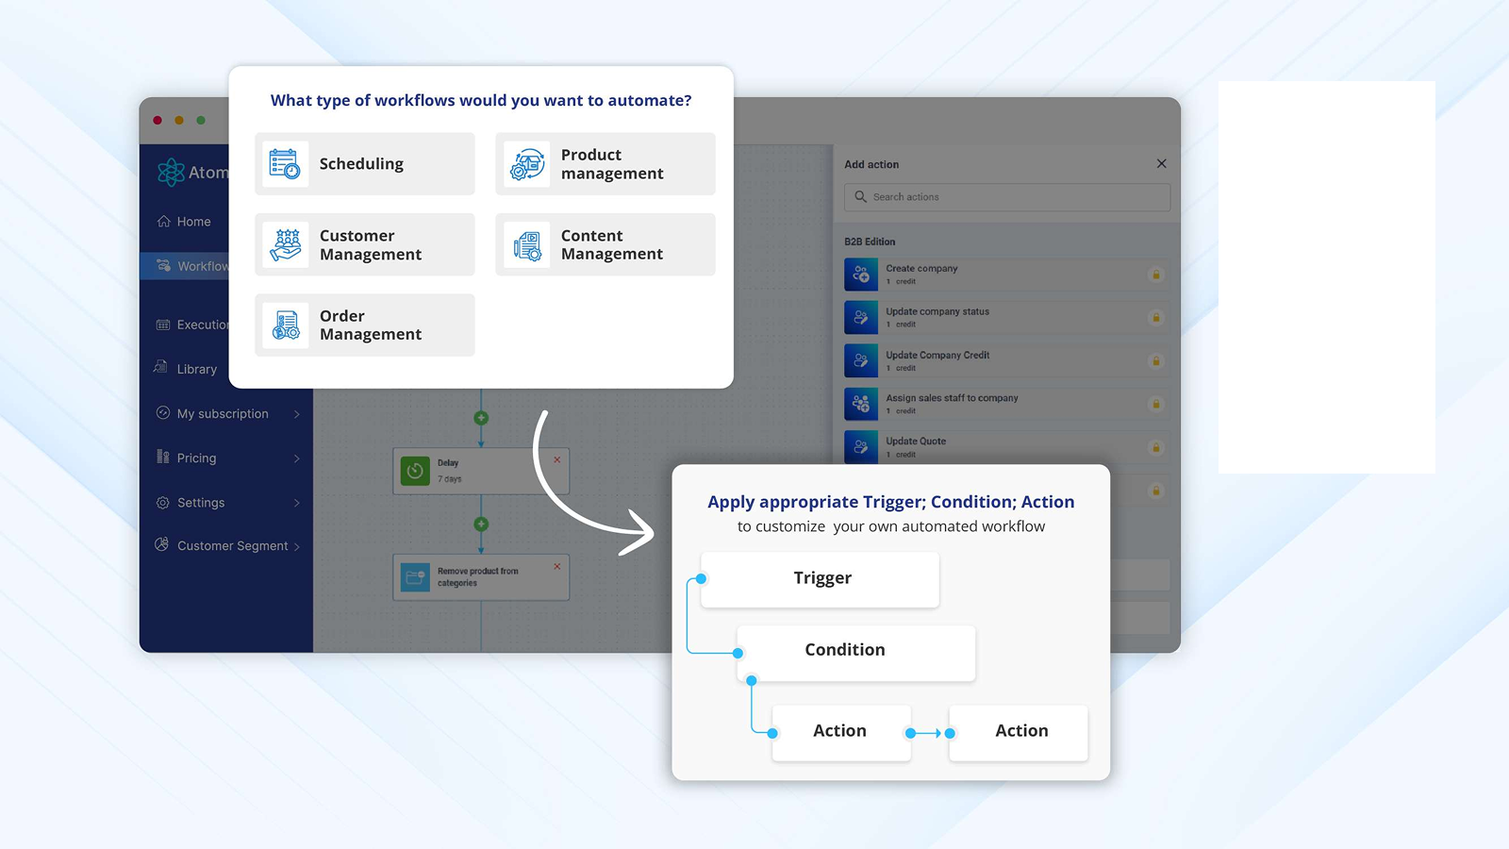Viewport: 1509px width, 849px height.
Task: Choose the Product management workflow icon
Action: point(527,164)
